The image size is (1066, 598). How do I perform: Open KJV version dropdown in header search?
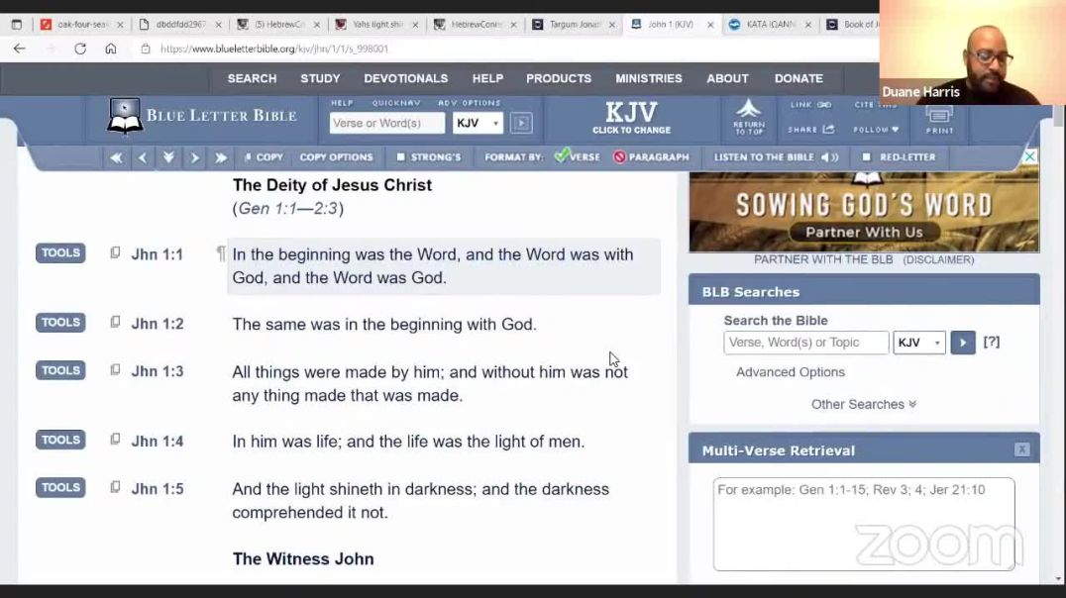(478, 124)
